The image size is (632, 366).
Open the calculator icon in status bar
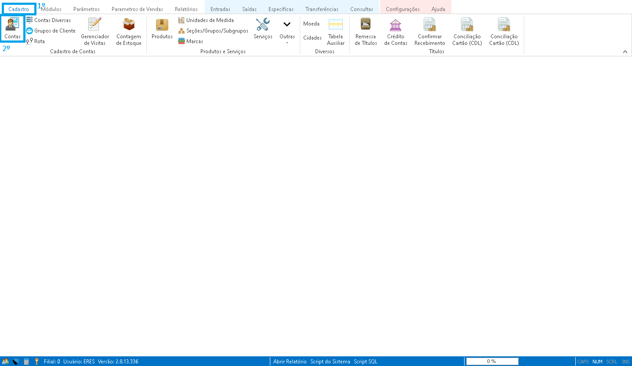(26, 362)
